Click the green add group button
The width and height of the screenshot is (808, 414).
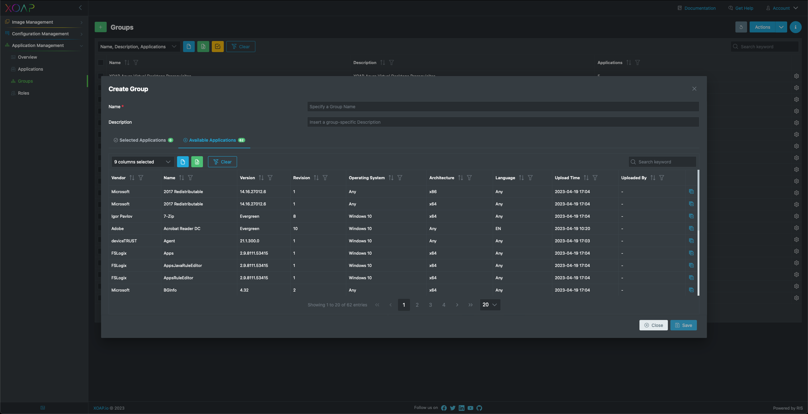click(x=101, y=27)
